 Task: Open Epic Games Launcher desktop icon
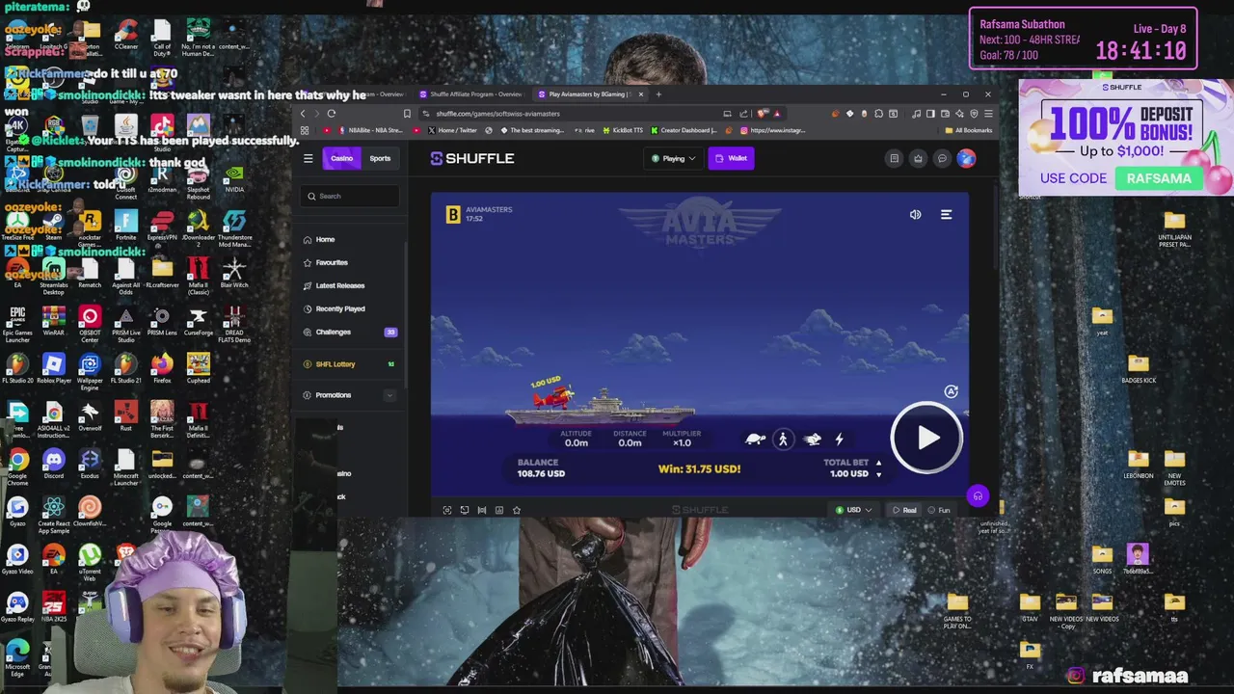pyautogui.click(x=17, y=324)
